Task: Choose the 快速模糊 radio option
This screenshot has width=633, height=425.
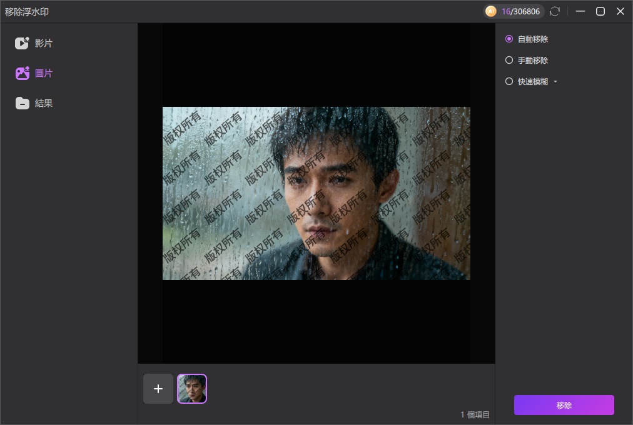Action: (509, 81)
